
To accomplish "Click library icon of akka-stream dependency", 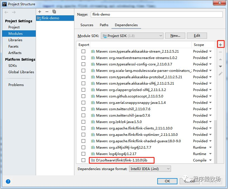I will pyautogui.click(x=93, y=51).
